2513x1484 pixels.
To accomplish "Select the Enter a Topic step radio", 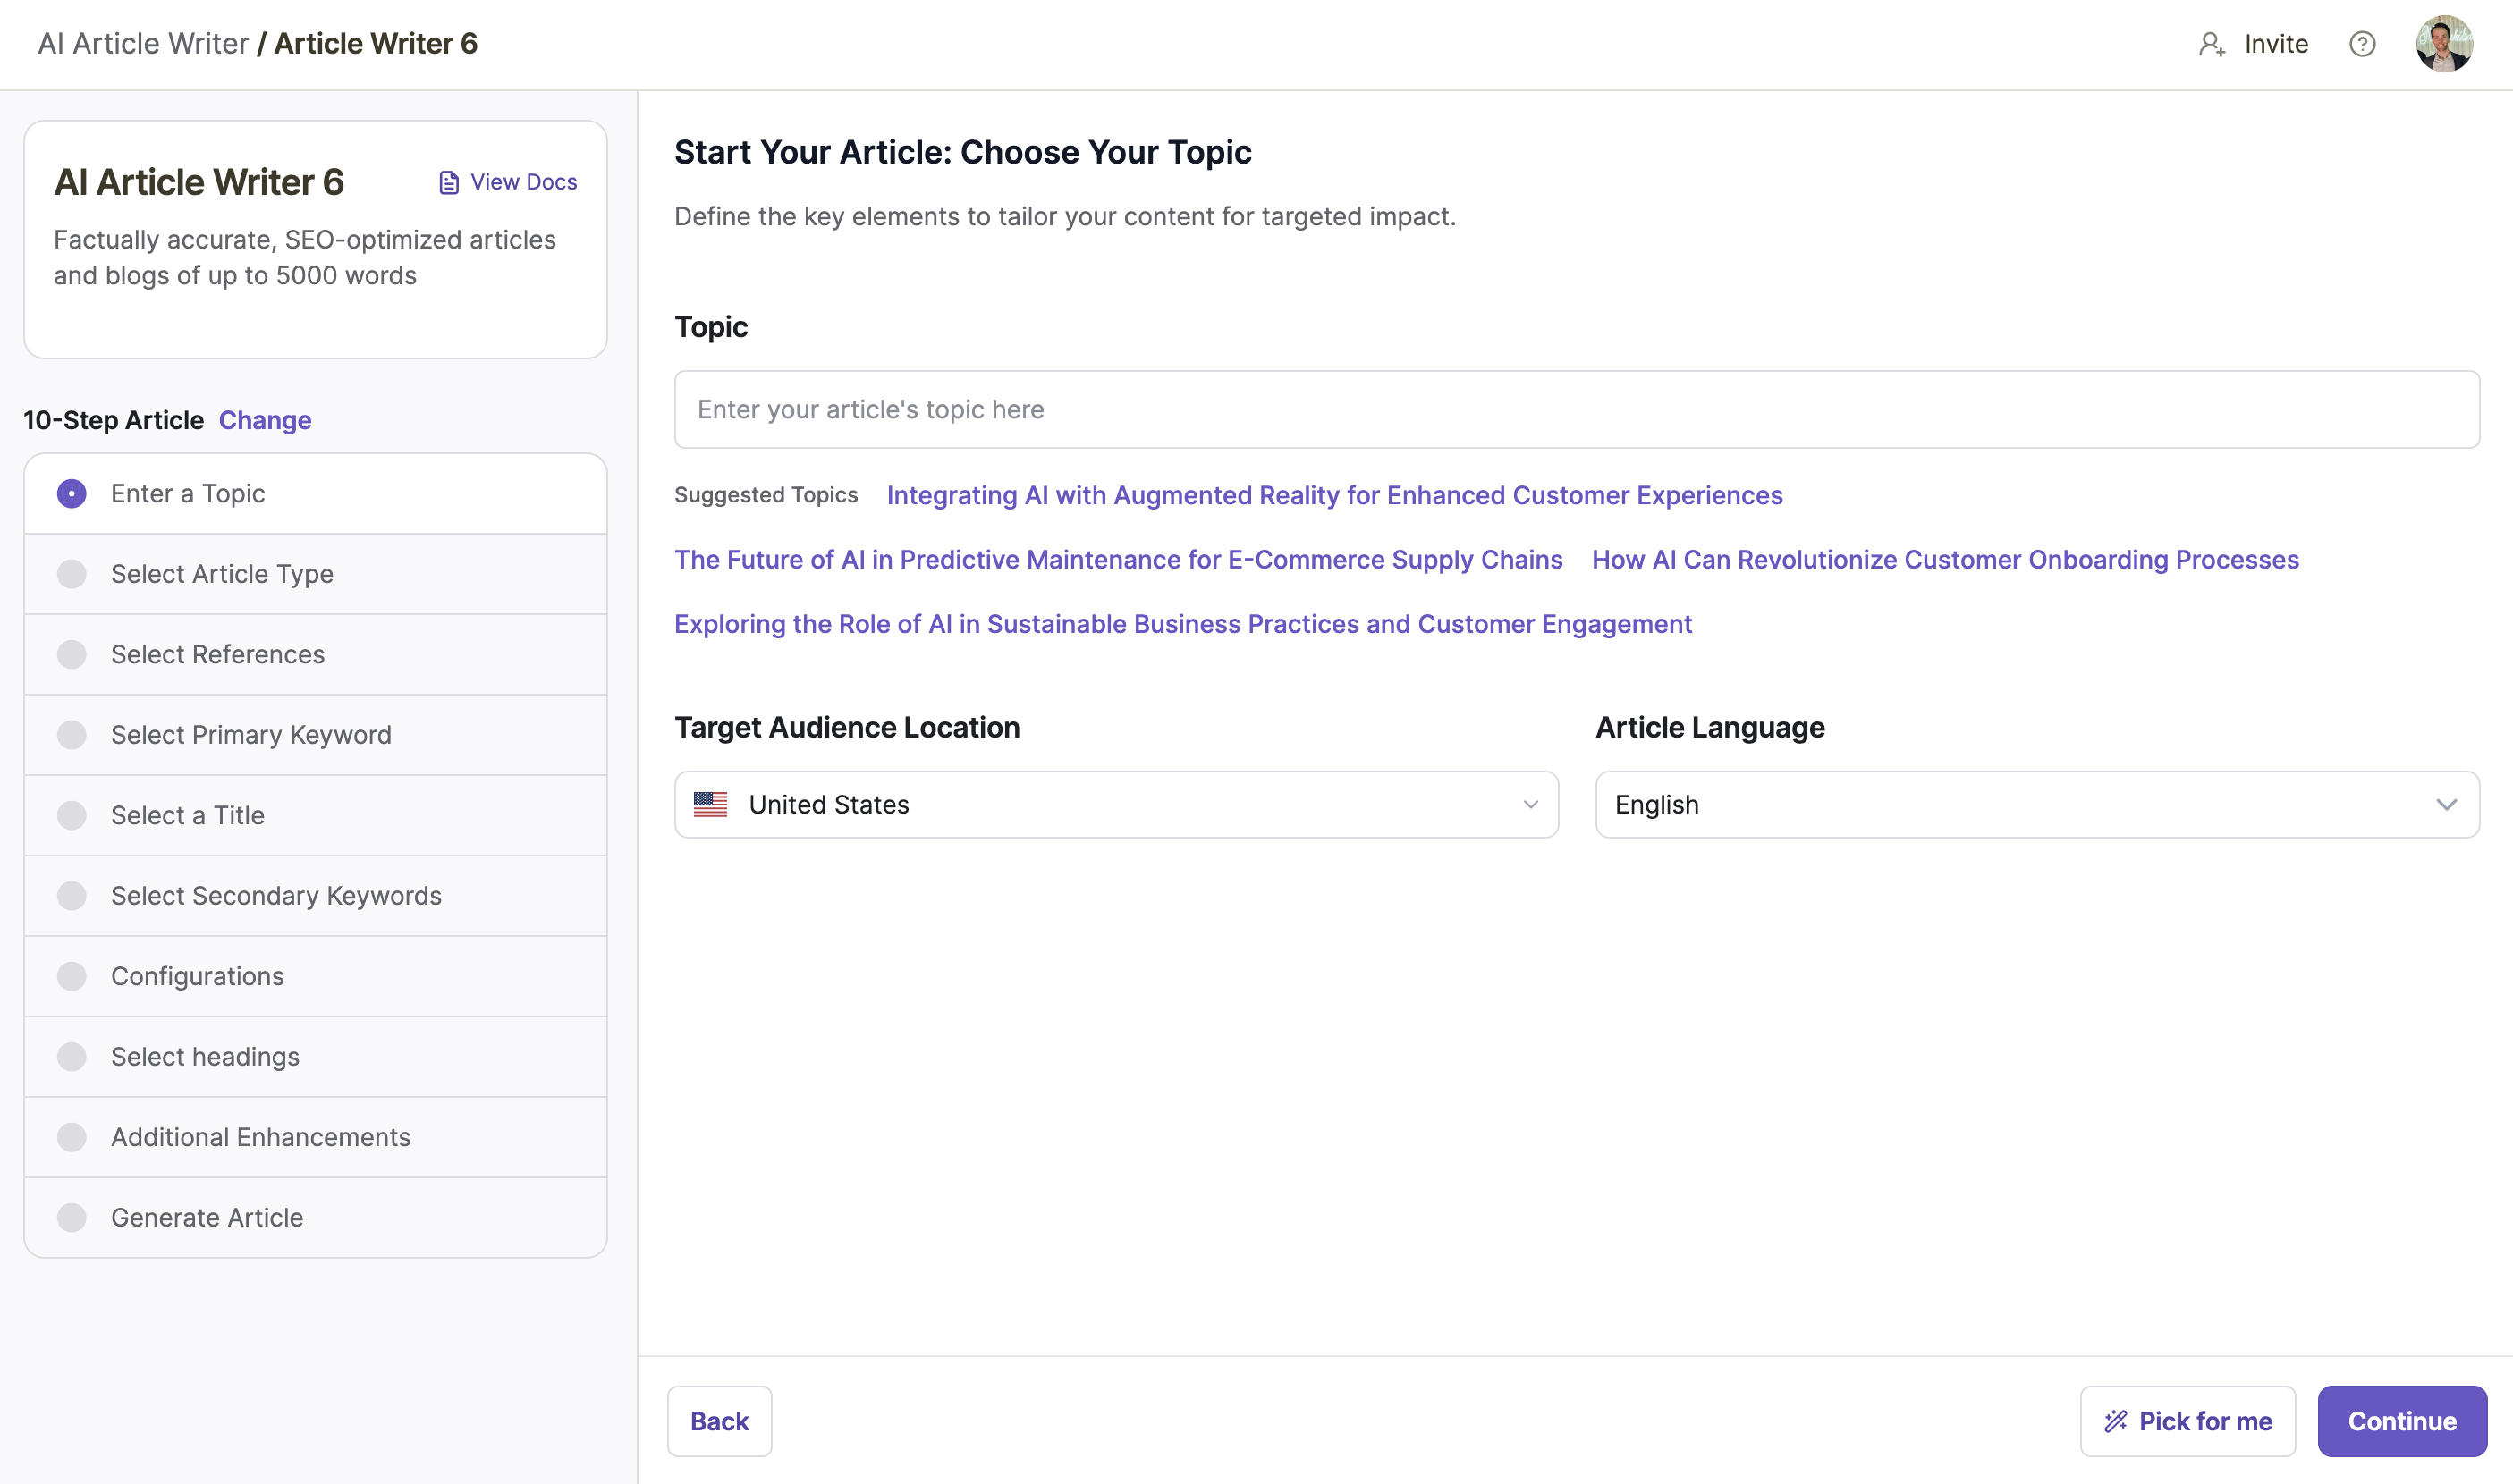I will [71, 494].
